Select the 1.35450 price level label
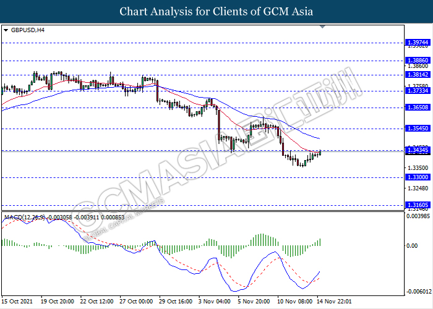The height and width of the screenshot is (309, 433). coord(418,129)
